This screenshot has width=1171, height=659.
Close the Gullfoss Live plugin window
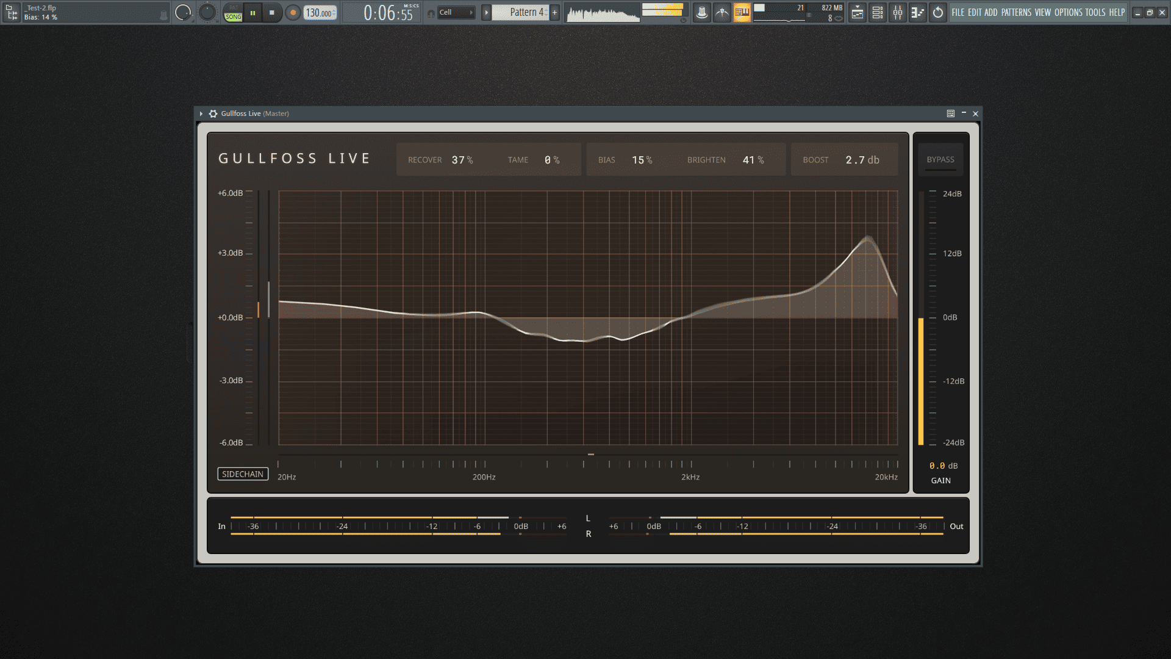pyautogui.click(x=976, y=113)
